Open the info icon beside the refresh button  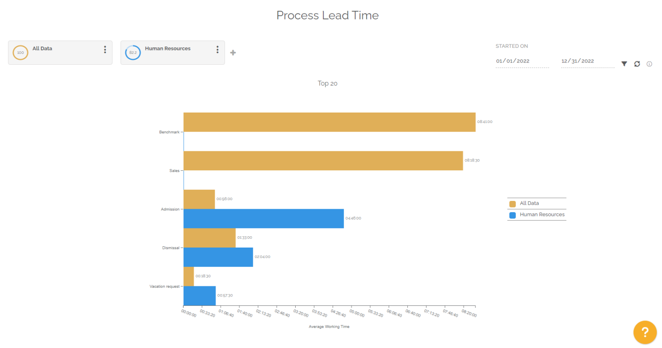(x=650, y=63)
